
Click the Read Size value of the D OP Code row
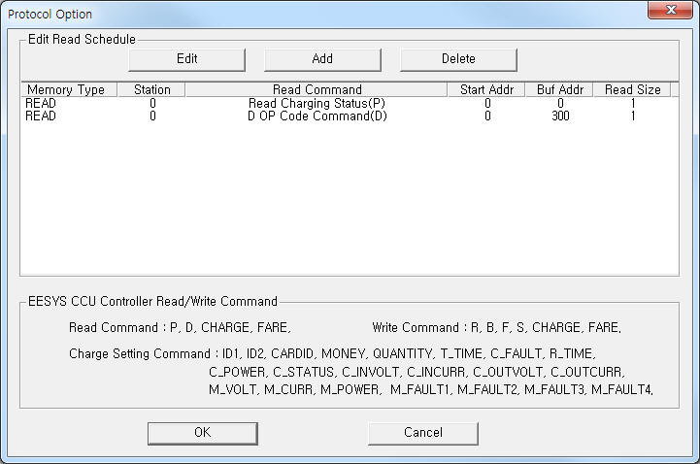[x=633, y=116]
